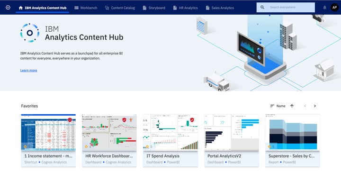This screenshot has height=173, width=341.
Task: Open the HR Analytics tab
Action: click(x=186, y=8)
